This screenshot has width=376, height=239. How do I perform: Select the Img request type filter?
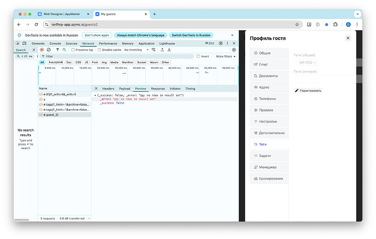coord(104,62)
